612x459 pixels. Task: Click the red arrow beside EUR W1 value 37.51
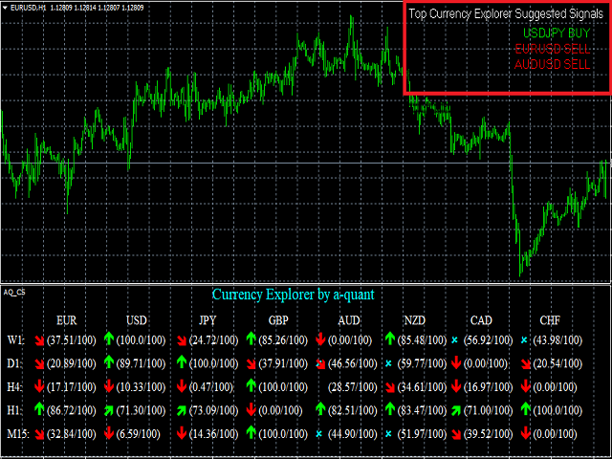[x=39, y=340]
